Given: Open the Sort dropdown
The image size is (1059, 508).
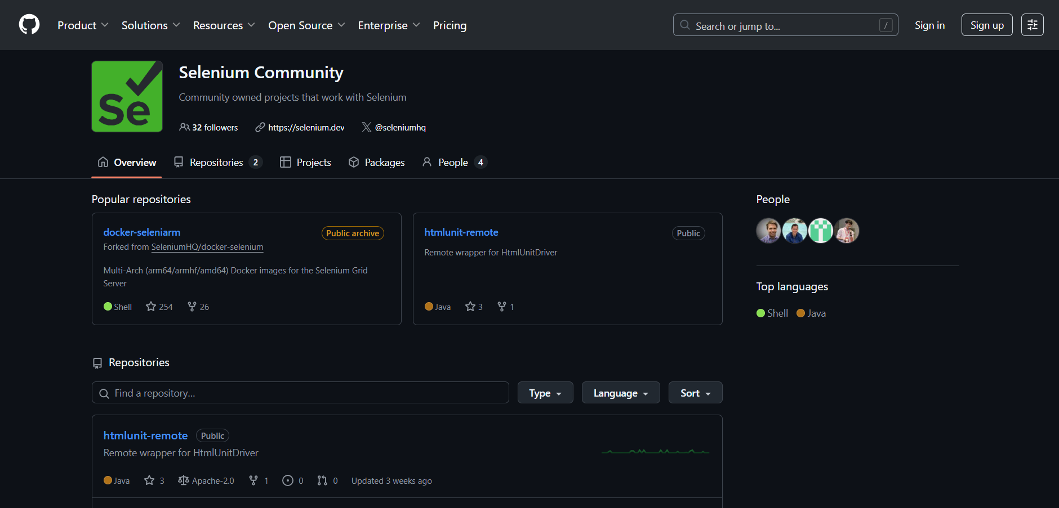Looking at the screenshot, I should click(695, 392).
